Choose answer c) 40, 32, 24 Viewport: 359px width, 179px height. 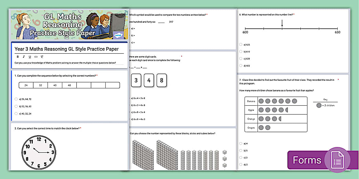(x=16, y=113)
